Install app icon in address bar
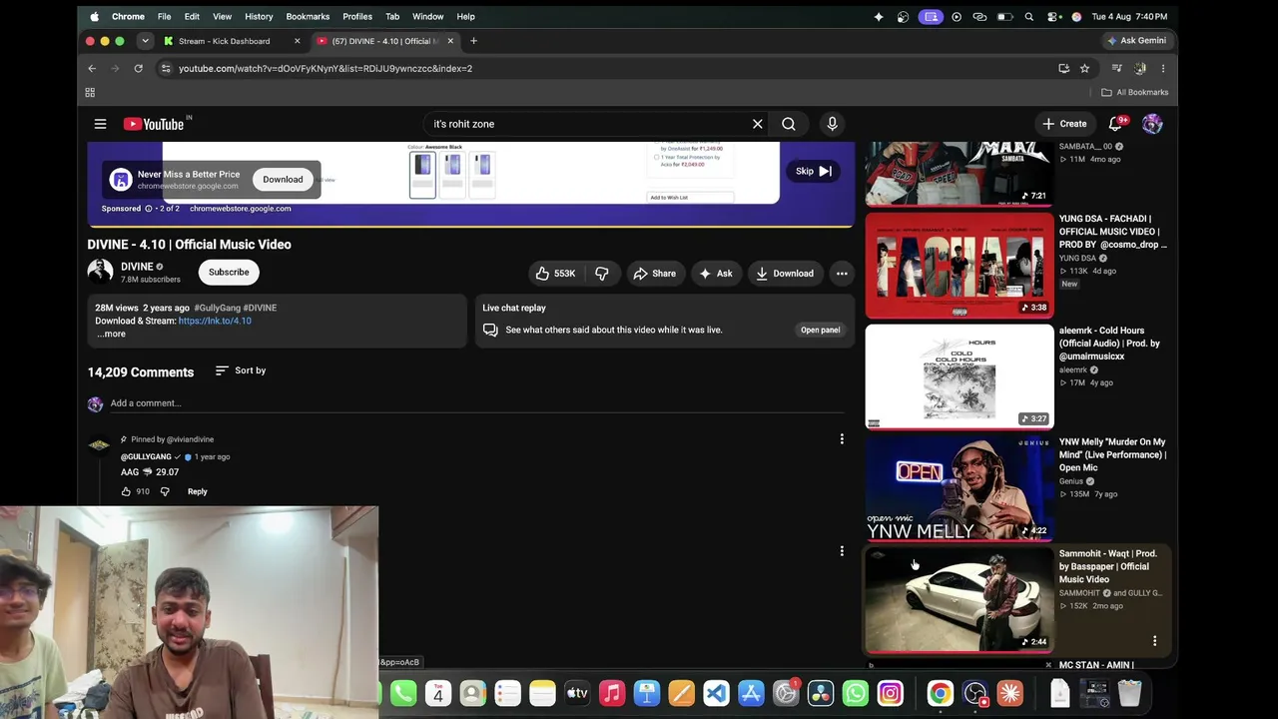1278x719 pixels. pyautogui.click(x=1063, y=69)
